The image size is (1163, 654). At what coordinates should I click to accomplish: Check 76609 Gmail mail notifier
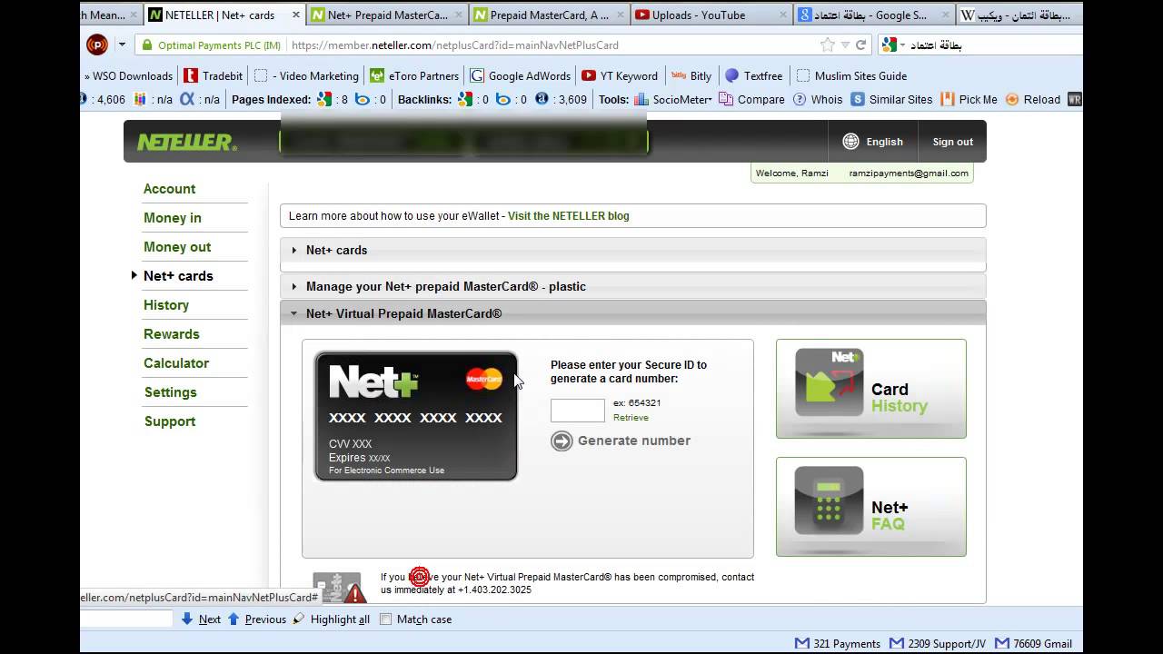coord(1034,643)
